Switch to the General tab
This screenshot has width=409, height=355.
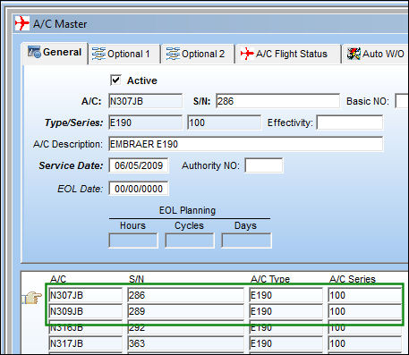[55, 53]
